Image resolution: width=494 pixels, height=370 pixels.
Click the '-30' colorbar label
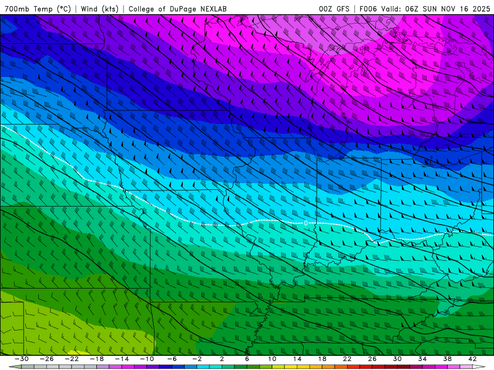tap(22, 359)
